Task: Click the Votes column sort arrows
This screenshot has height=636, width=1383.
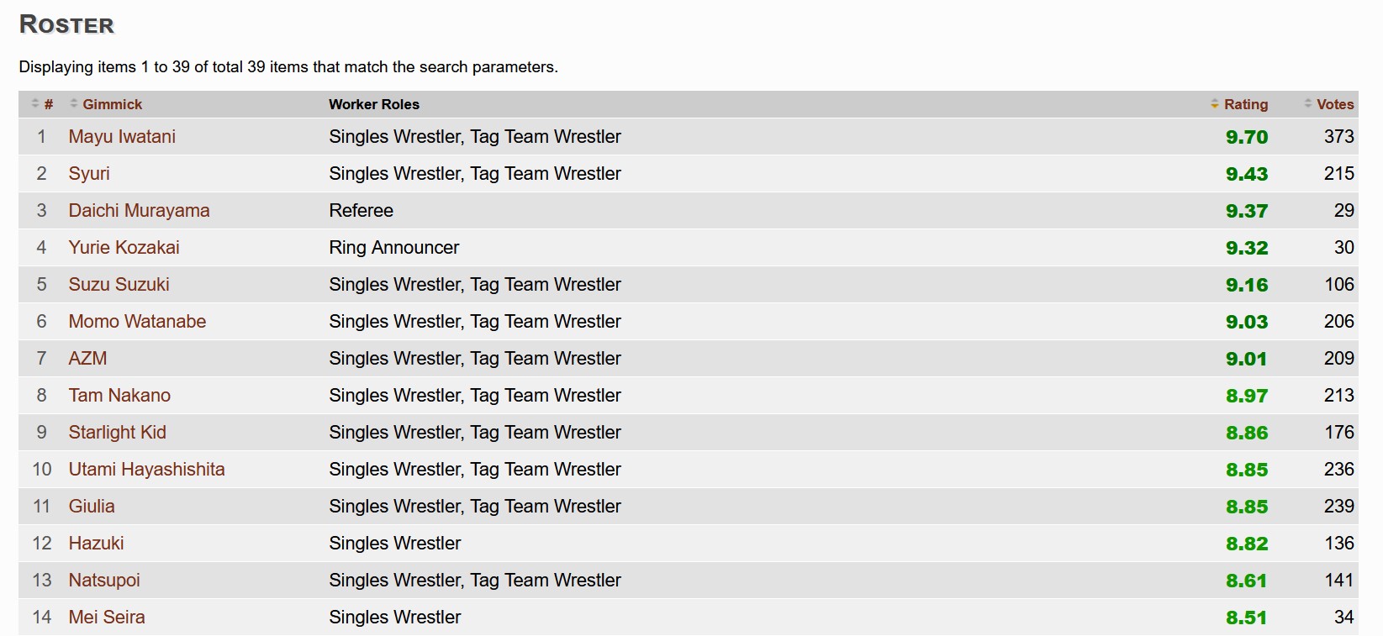Action: pyautogui.click(x=1308, y=103)
